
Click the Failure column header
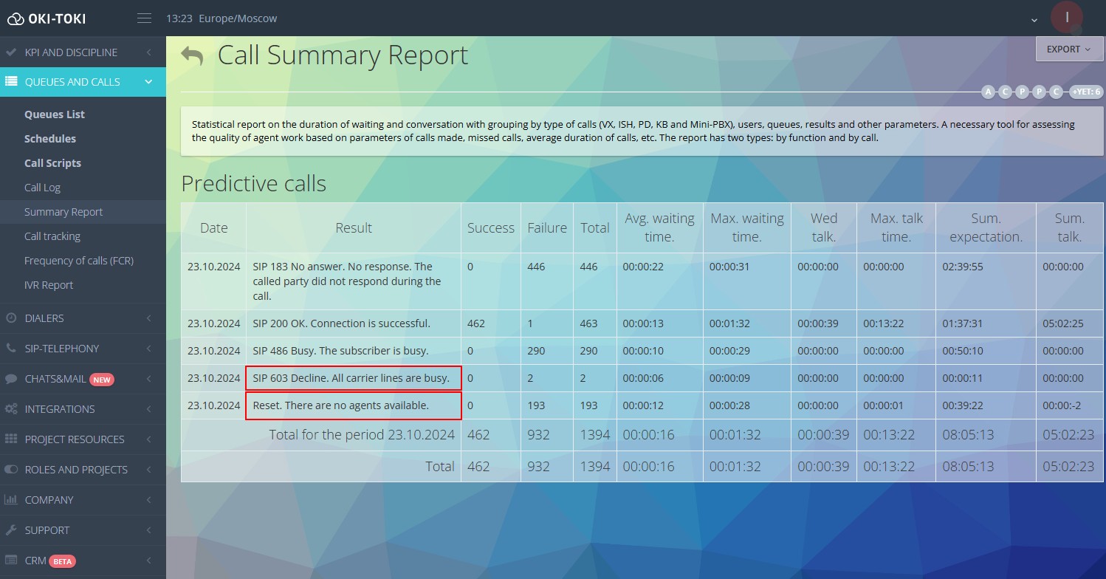[547, 228]
